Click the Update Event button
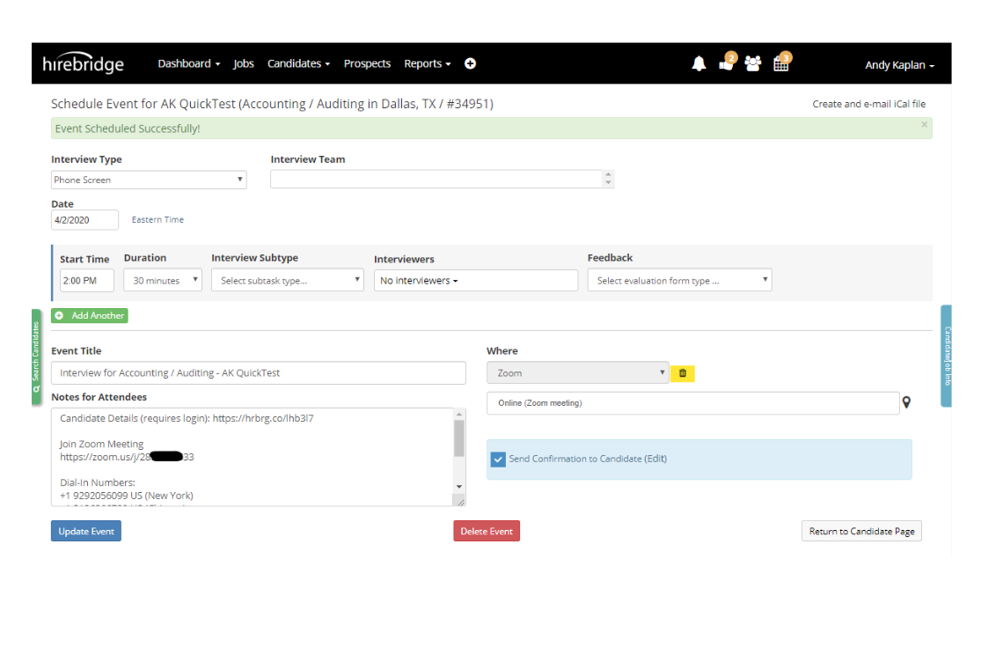 (85, 531)
